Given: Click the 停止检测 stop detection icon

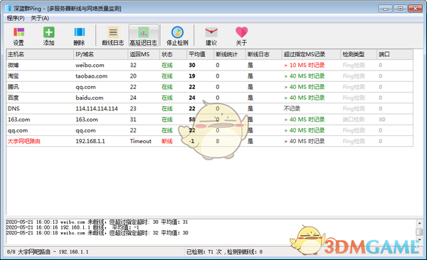Looking at the screenshot, I should click(177, 32).
